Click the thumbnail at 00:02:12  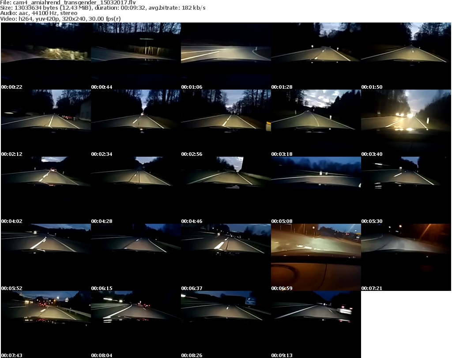tap(46, 123)
